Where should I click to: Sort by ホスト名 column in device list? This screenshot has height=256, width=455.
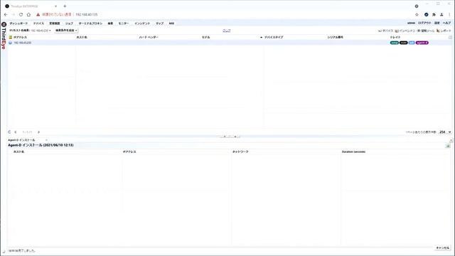pos(82,37)
